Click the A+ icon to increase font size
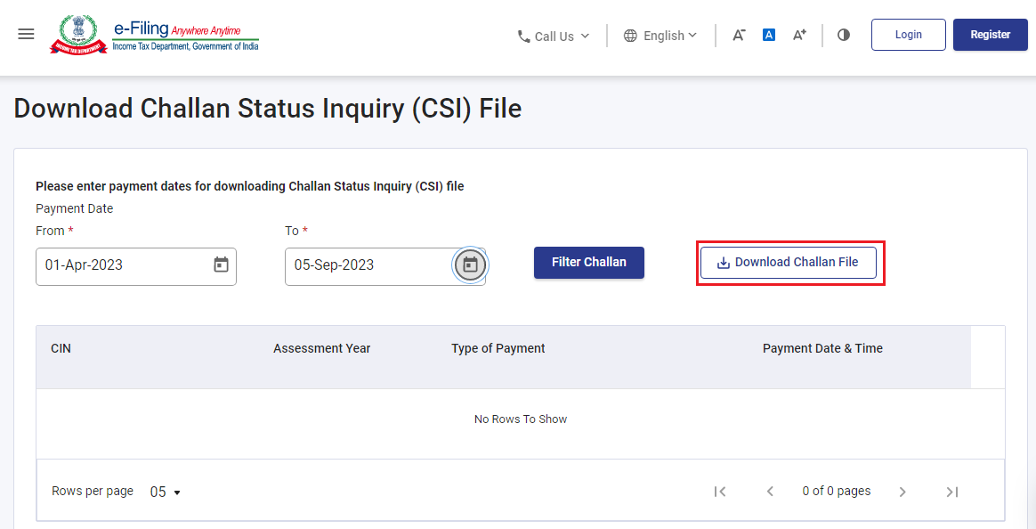 coord(798,34)
